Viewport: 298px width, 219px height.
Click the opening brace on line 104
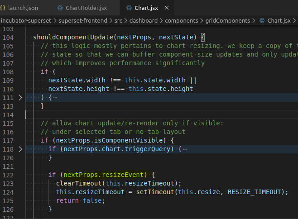point(203,37)
